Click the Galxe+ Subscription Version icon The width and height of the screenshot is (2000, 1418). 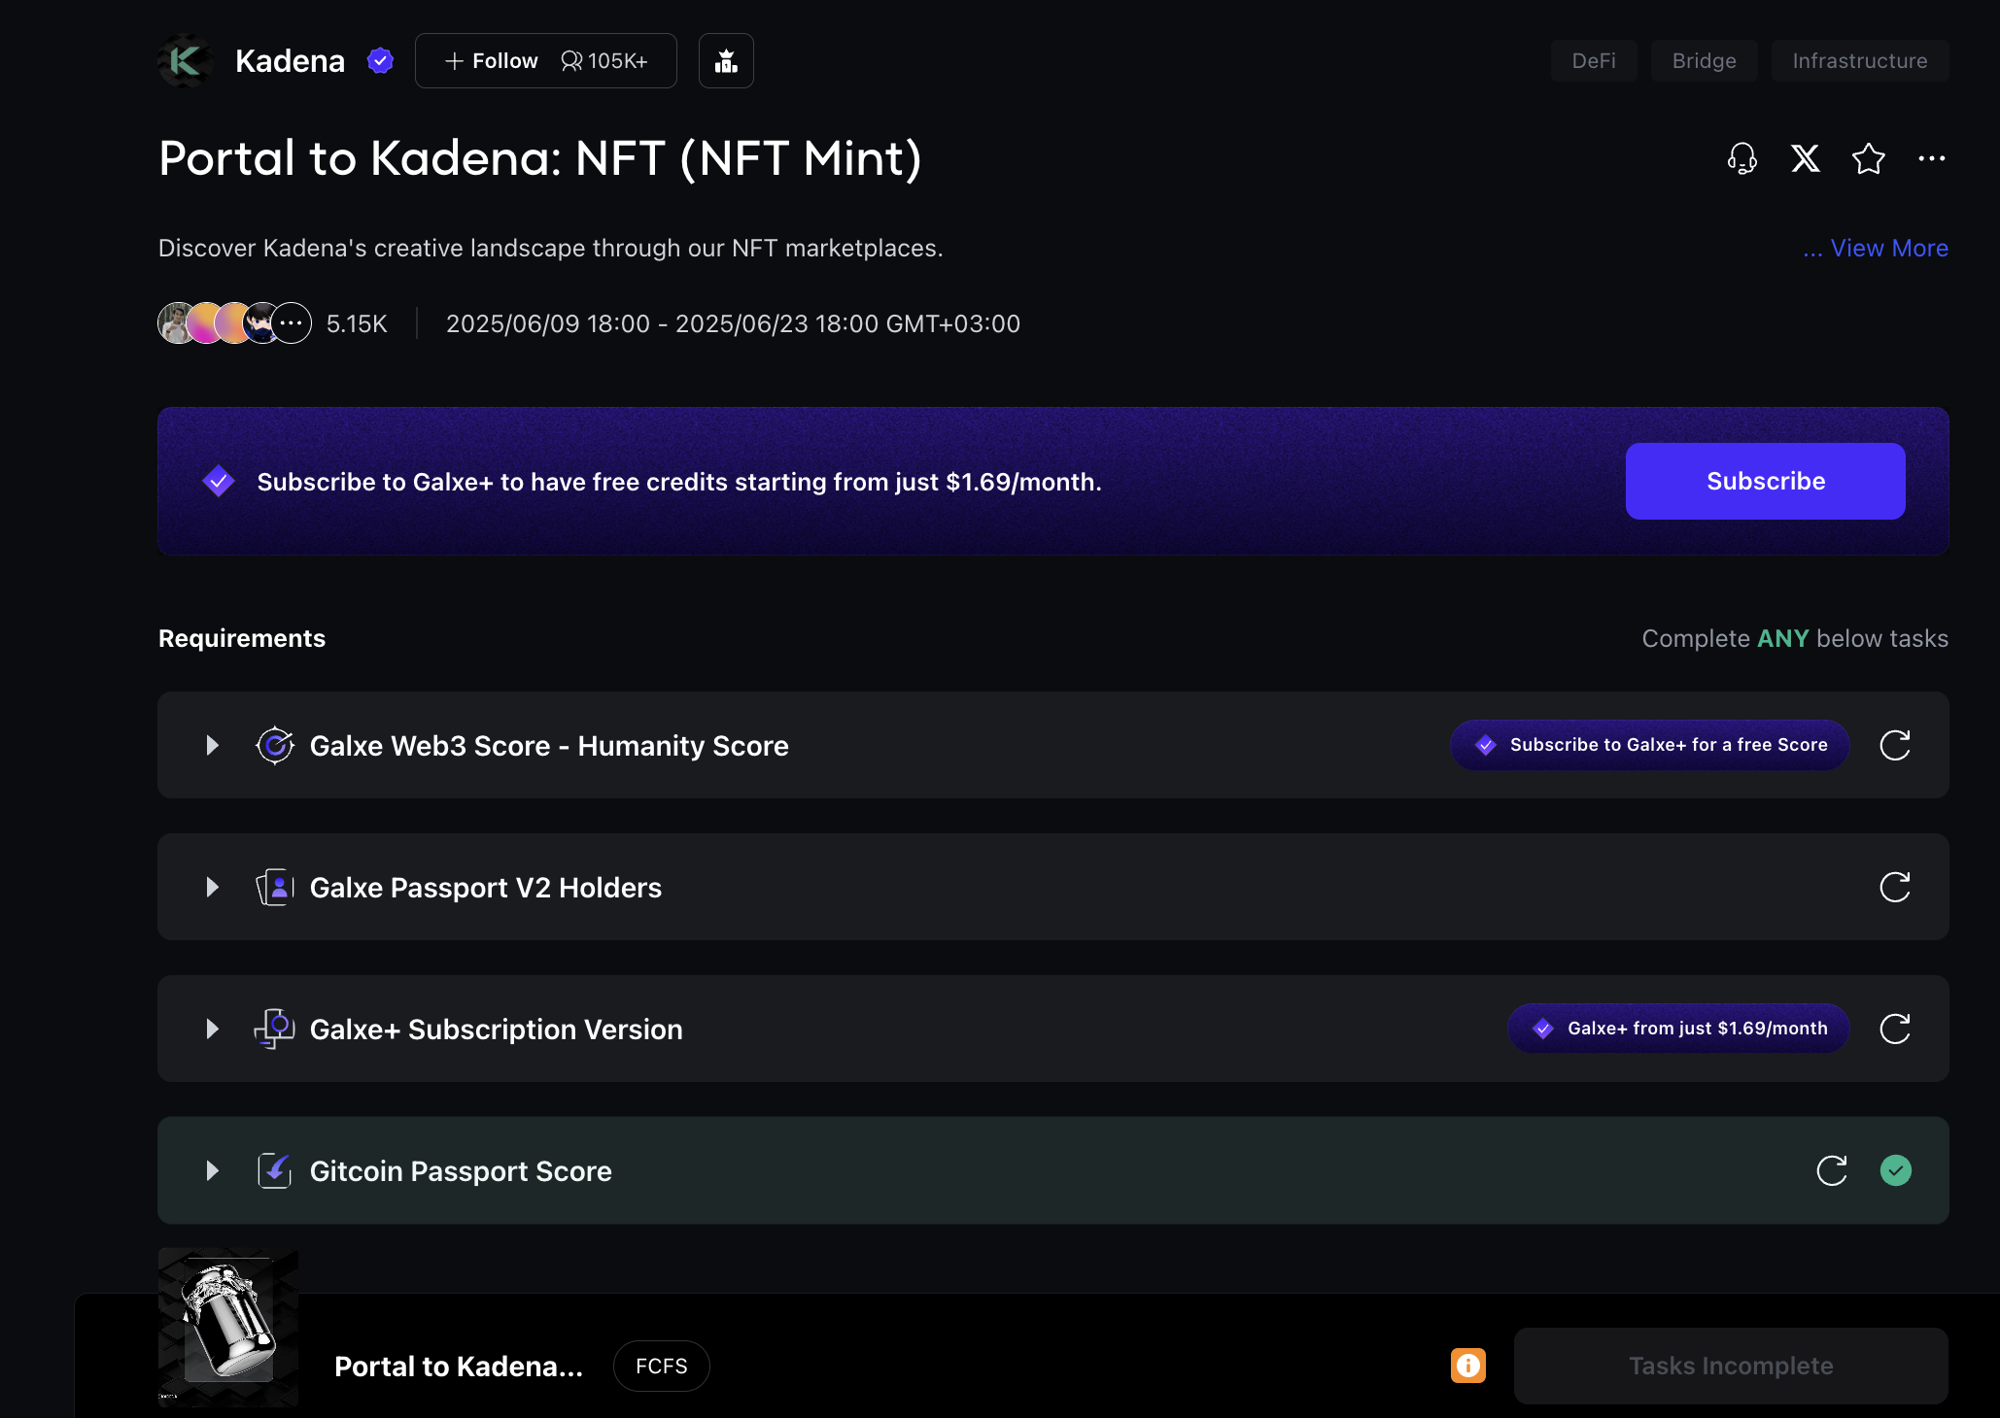(275, 1029)
